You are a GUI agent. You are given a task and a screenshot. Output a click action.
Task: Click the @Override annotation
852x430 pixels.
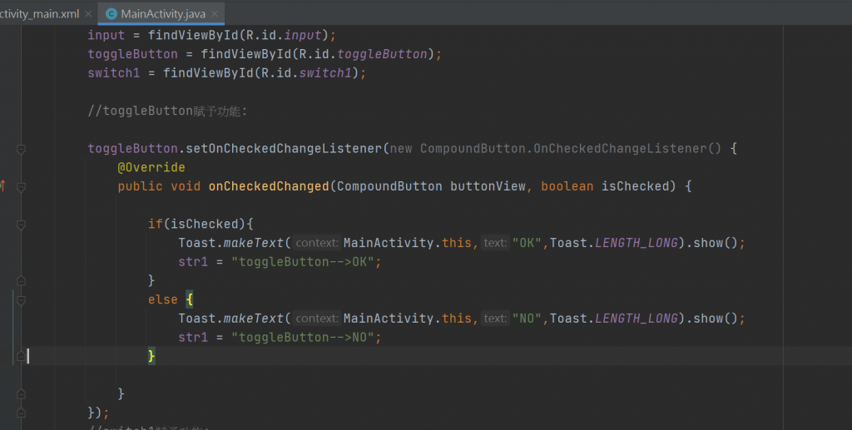(x=151, y=167)
